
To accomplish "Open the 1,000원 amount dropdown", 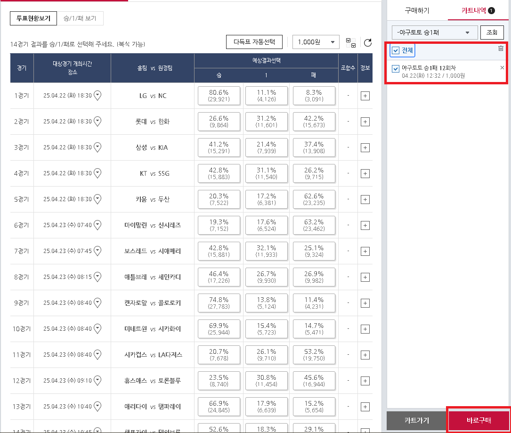I will (316, 42).
